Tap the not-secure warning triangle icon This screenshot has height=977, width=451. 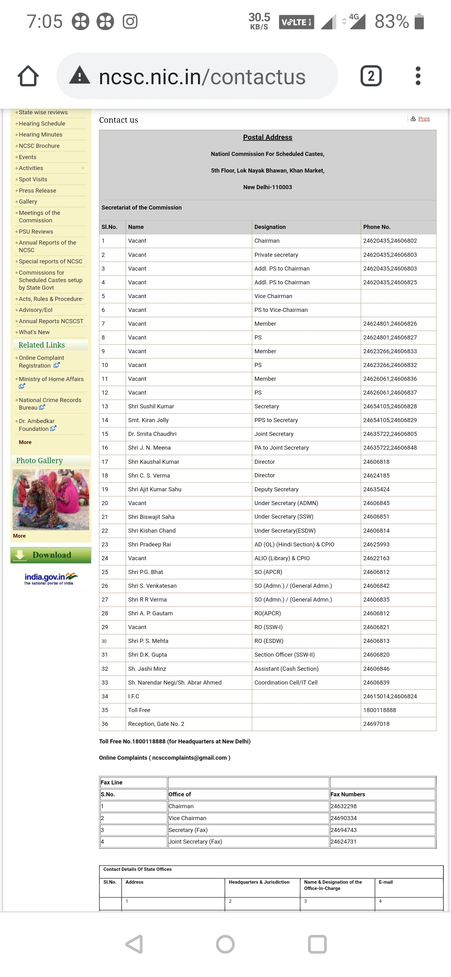[x=80, y=75]
